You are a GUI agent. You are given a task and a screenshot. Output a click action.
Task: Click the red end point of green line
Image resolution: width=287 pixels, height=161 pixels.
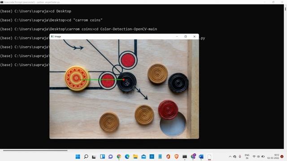pyautogui.click(x=124, y=80)
